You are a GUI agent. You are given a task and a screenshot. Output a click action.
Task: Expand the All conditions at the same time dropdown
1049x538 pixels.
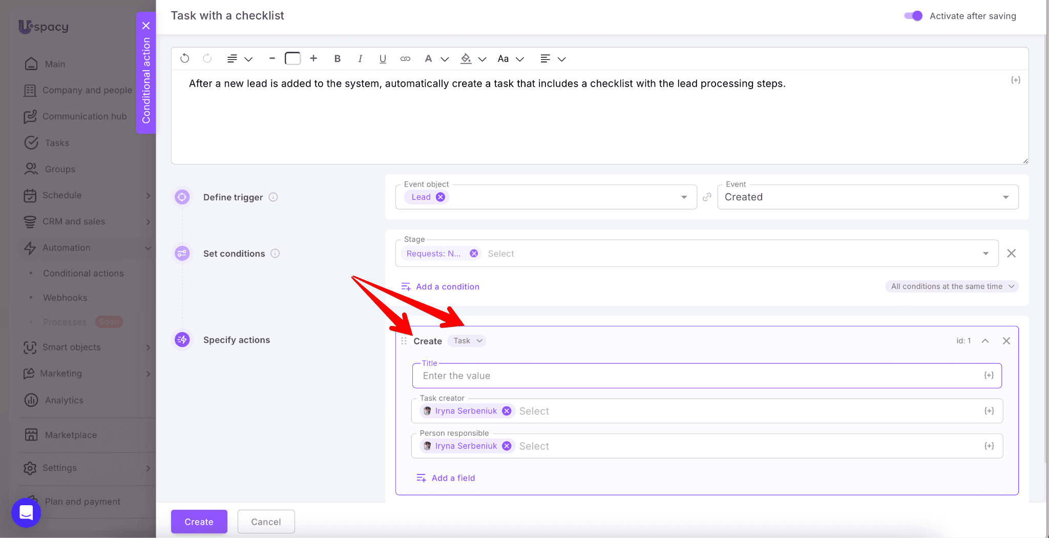(x=952, y=286)
